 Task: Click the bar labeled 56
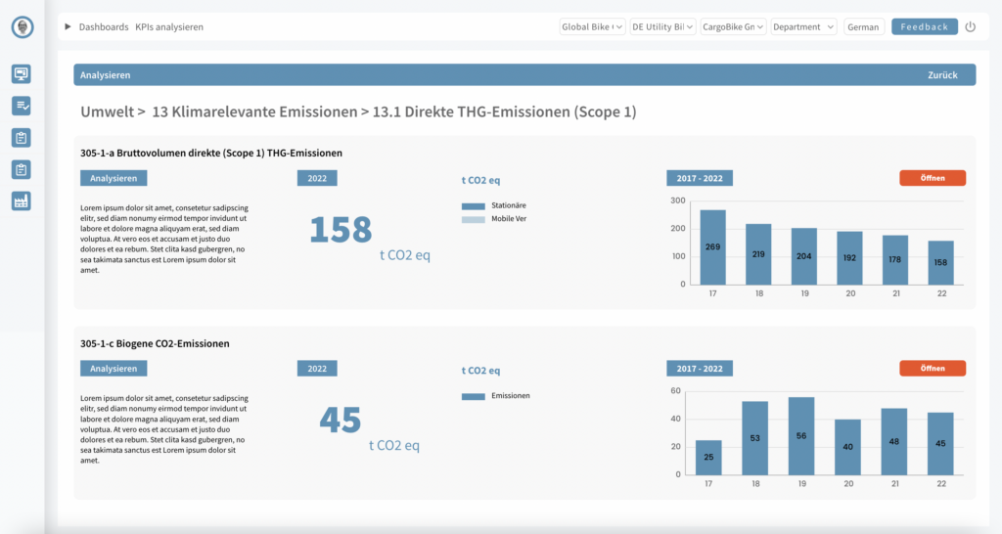coord(801,436)
